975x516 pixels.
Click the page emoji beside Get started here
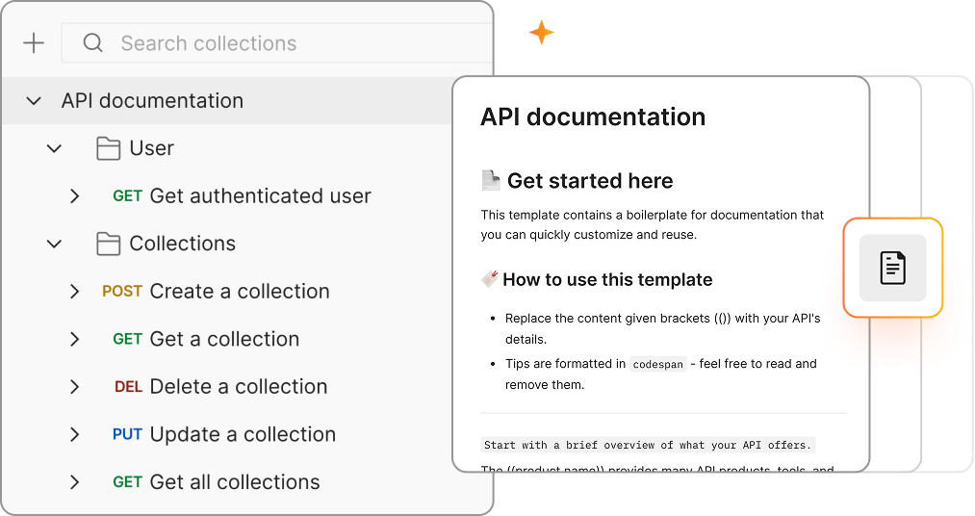click(x=491, y=180)
